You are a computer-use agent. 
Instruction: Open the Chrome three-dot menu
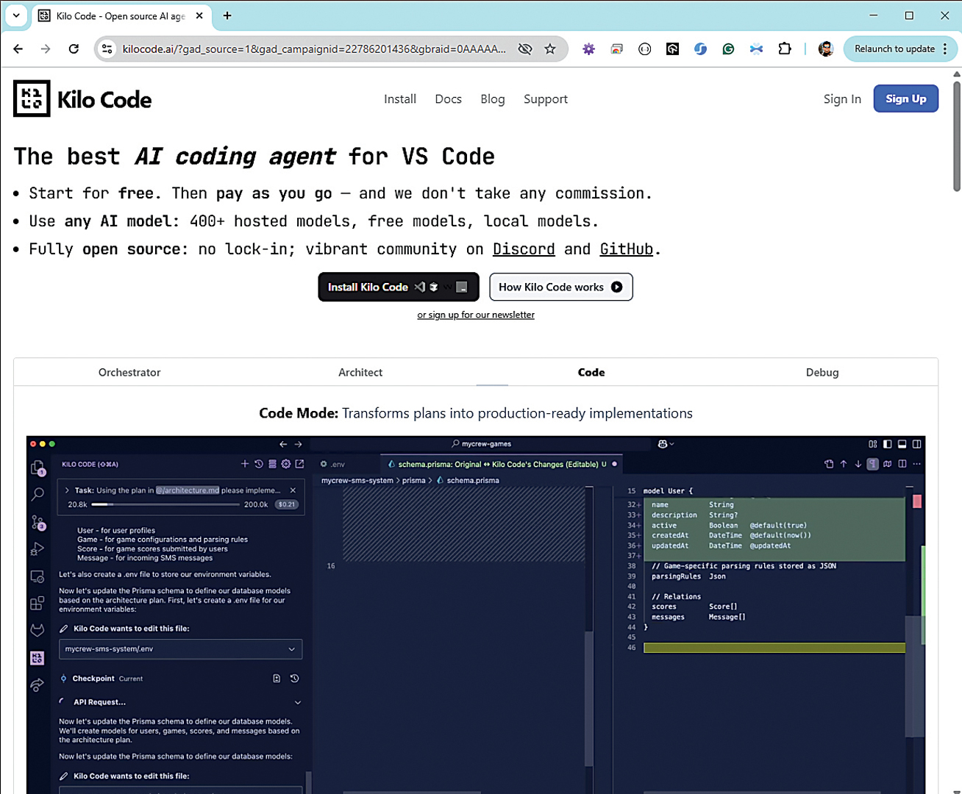[945, 49]
